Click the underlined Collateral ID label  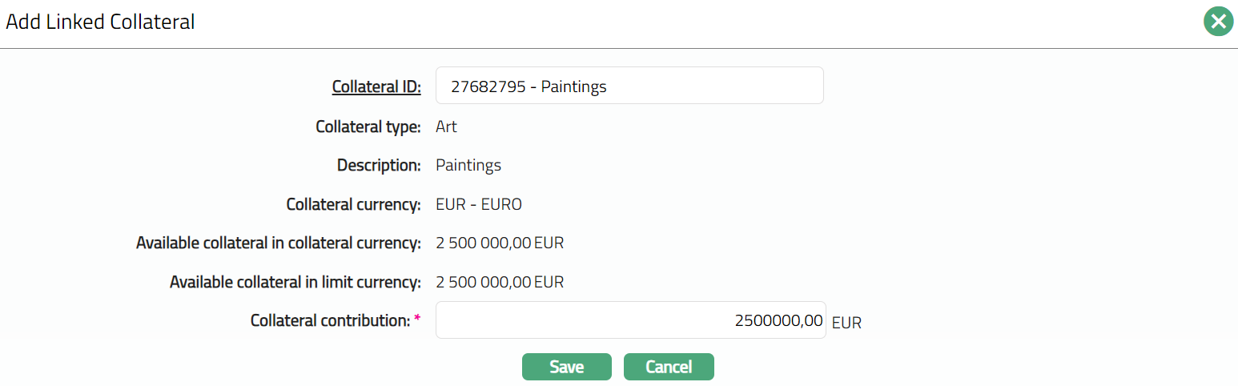click(376, 86)
